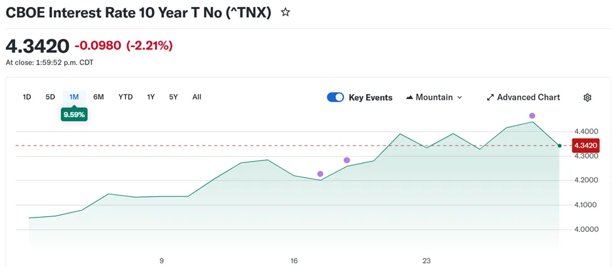Click the green endpoint dot on chart line

coord(559,145)
